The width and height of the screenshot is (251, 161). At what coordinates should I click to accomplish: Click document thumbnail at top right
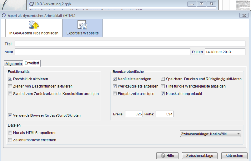tap(243, 5)
